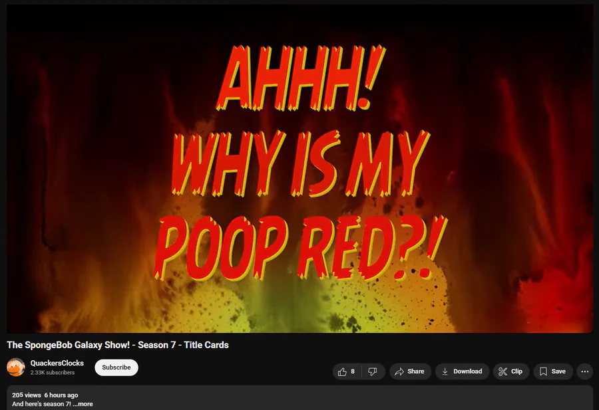Open the three-dot more actions menu
This screenshot has width=599, height=410.
coord(584,371)
